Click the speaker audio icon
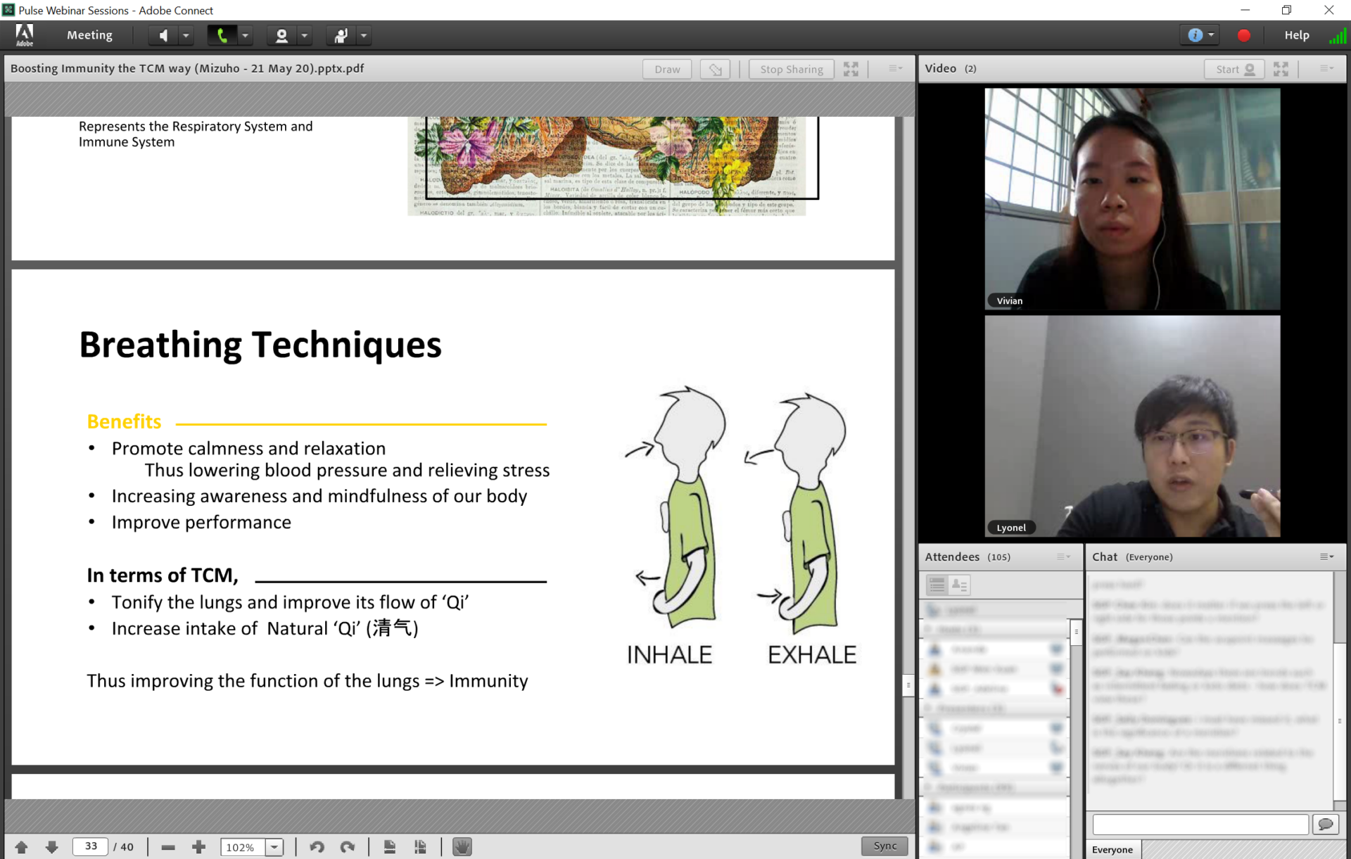Viewport: 1351px width, 859px height. [163, 35]
